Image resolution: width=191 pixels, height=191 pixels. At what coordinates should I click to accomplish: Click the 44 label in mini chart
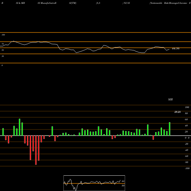coord(123,181)
